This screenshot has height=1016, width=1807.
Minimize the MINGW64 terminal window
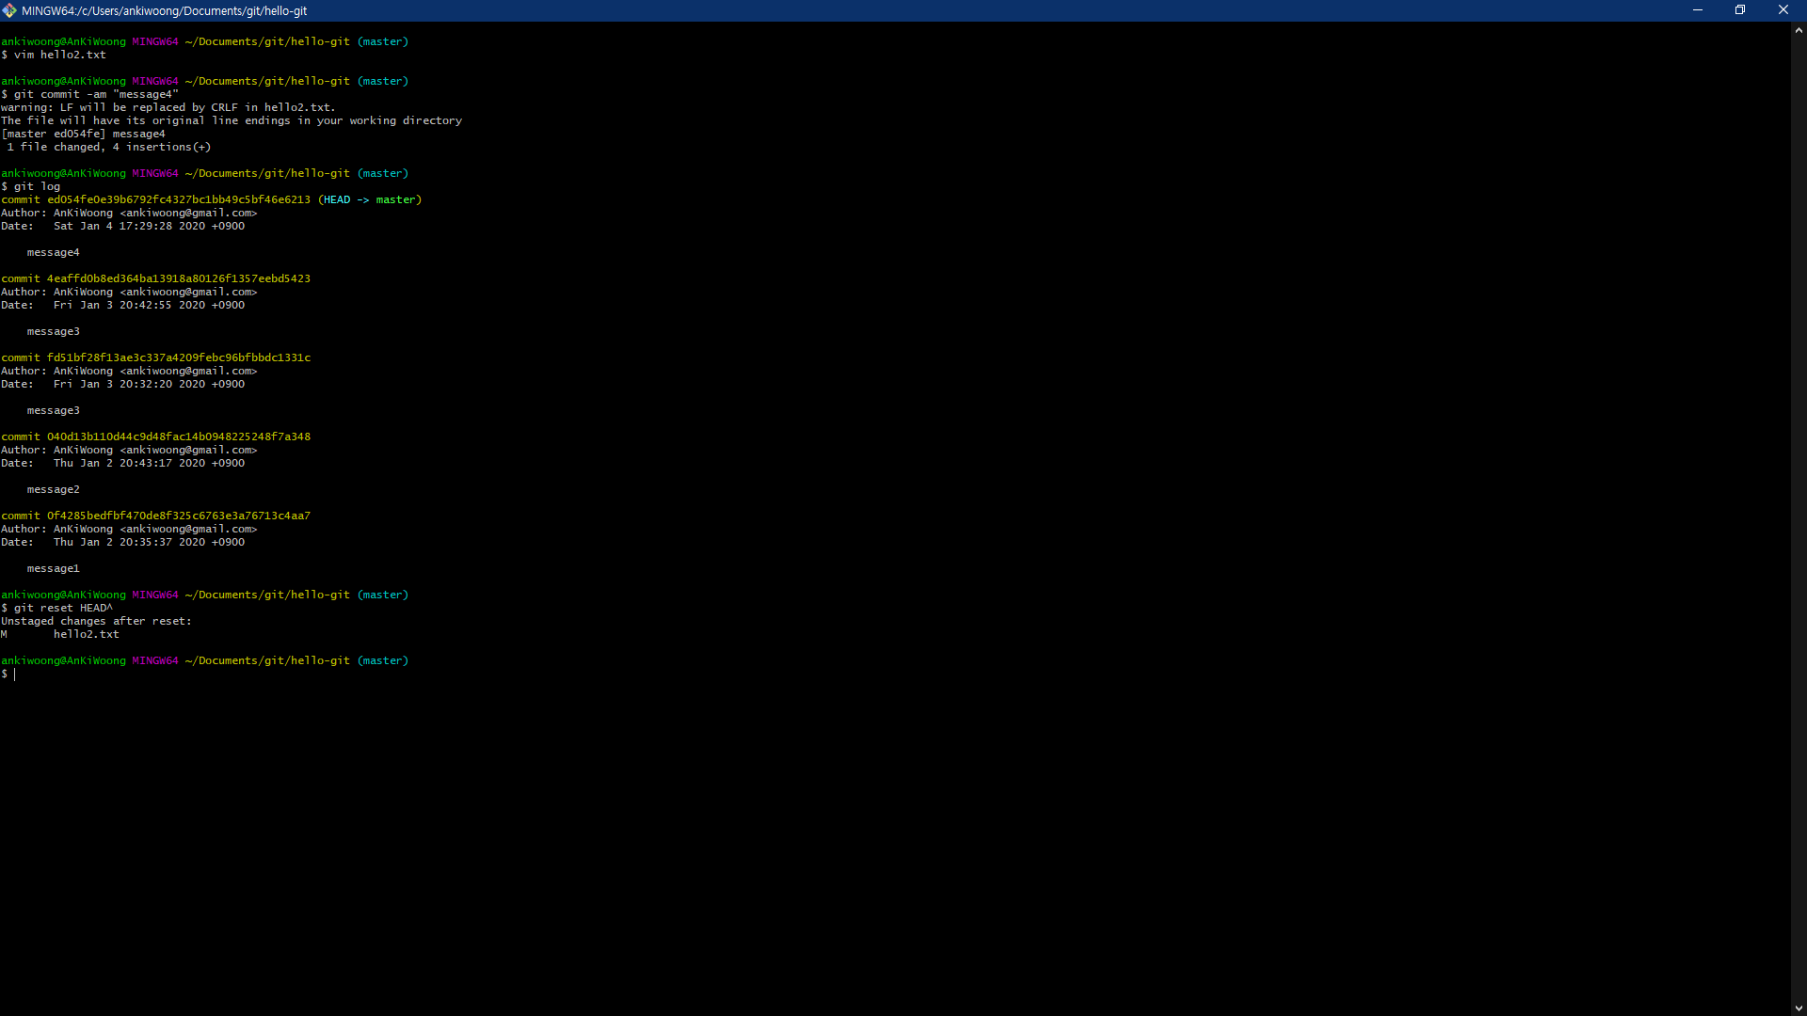pos(1698,10)
